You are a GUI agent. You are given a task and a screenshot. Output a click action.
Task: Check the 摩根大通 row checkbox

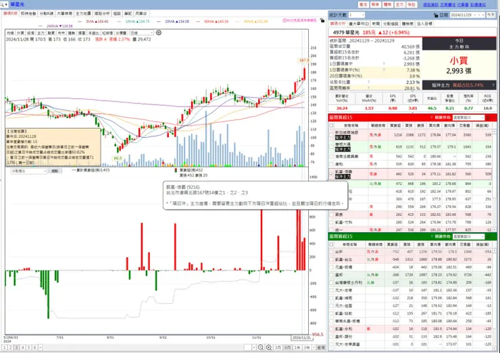coord(331,146)
